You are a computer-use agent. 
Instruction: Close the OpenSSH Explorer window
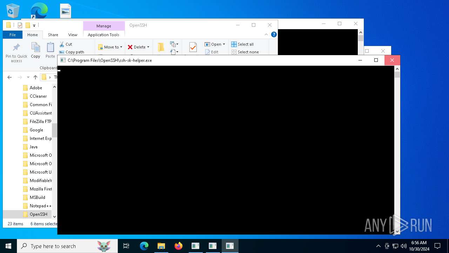(270, 25)
